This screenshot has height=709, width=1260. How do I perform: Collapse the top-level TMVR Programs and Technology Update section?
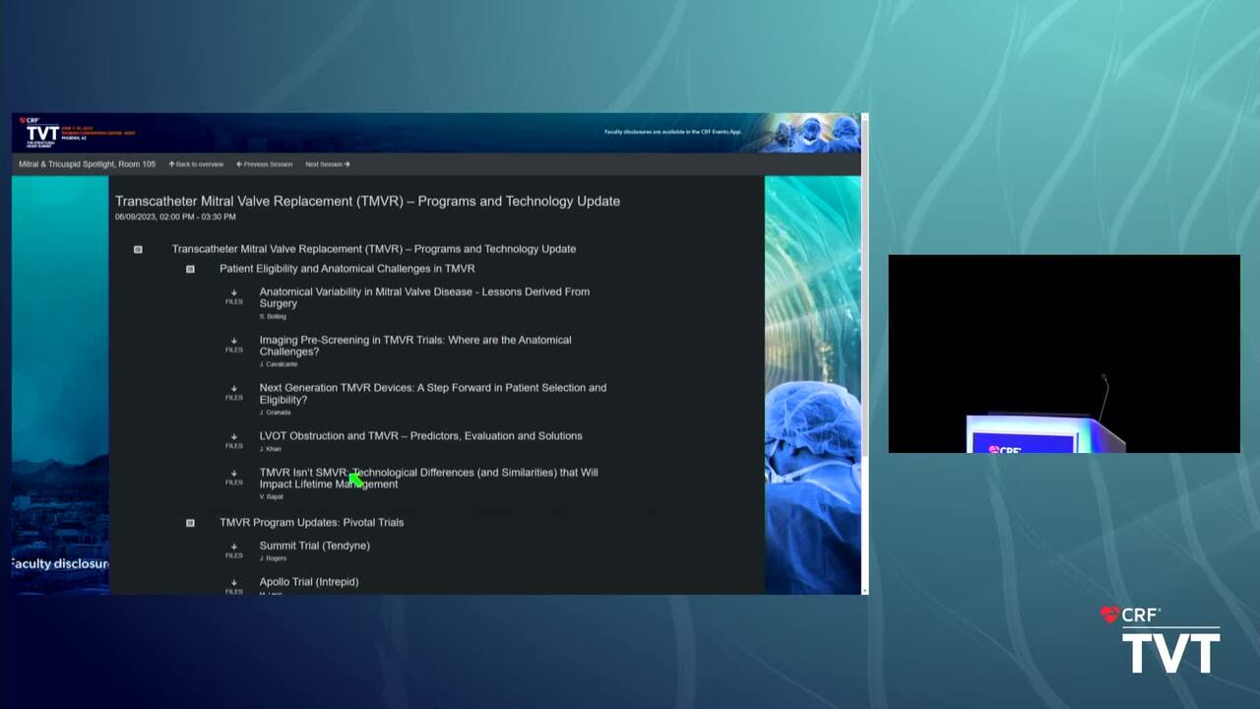[138, 249]
